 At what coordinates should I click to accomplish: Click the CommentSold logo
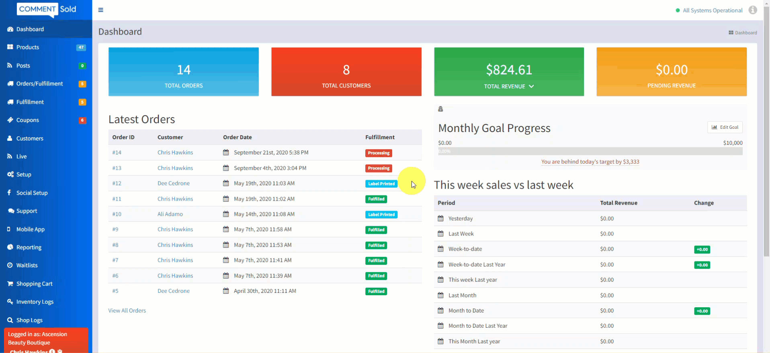tap(46, 10)
